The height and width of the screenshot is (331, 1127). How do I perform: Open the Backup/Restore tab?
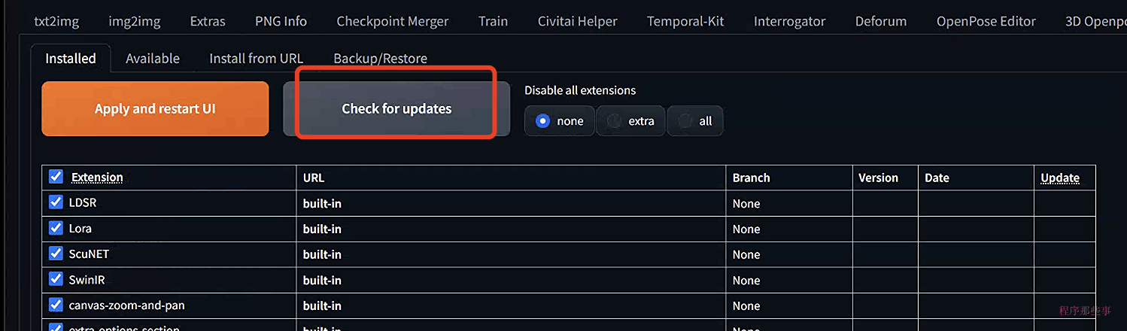(x=380, y=58)
